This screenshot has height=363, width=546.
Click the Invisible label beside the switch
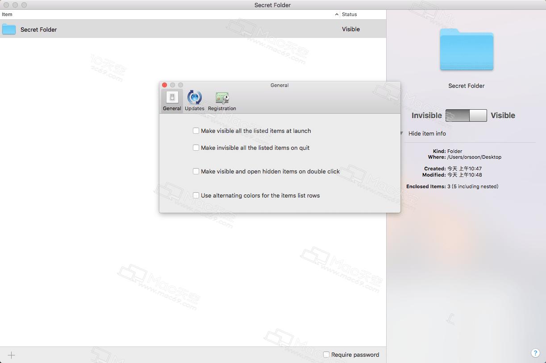[x=427, y=115]
